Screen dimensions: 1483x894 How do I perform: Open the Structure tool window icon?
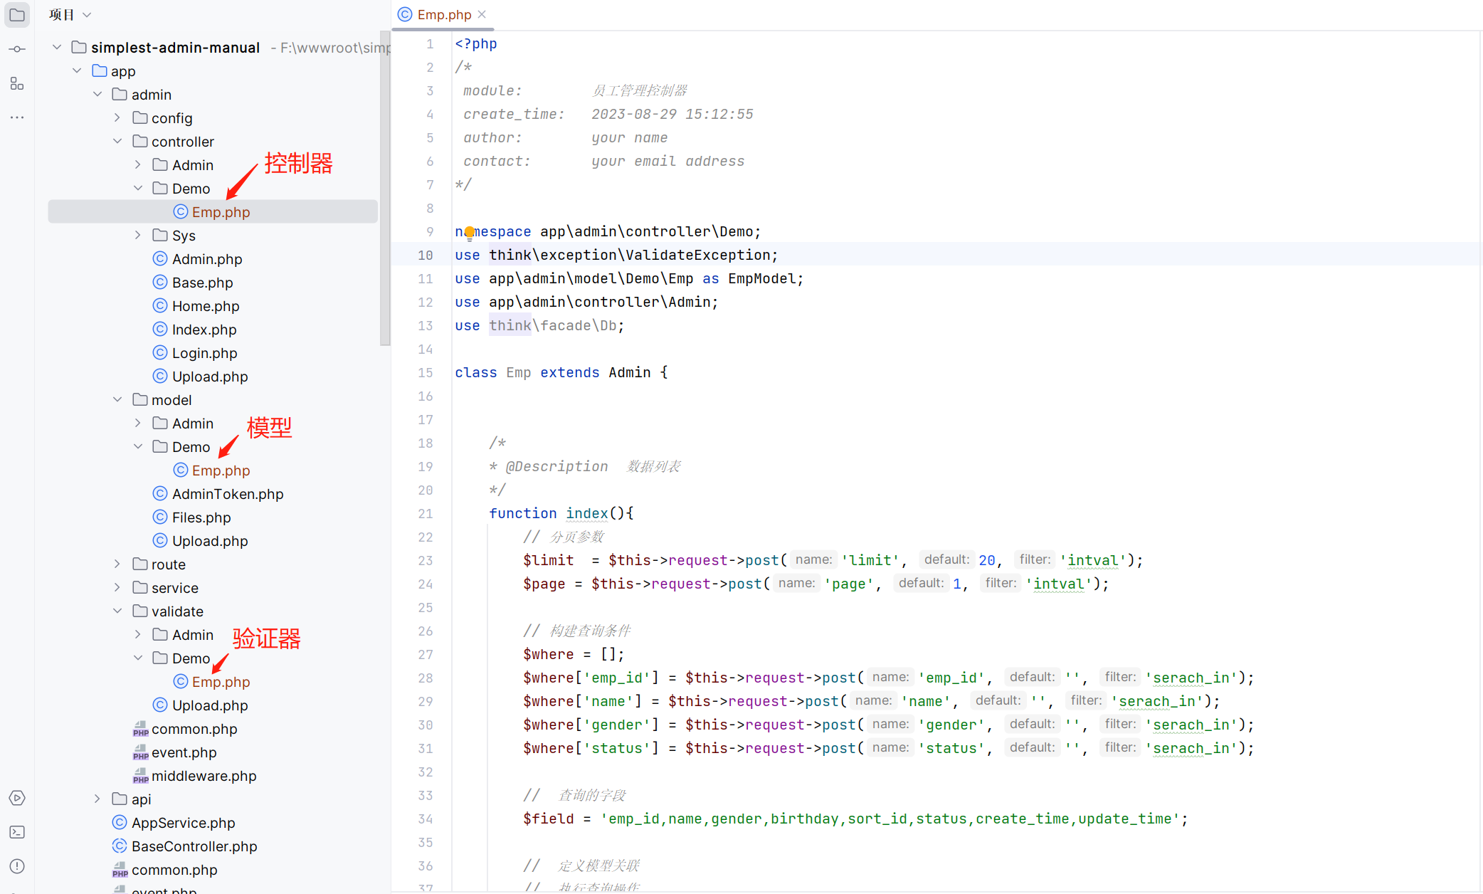click(17, 83)
